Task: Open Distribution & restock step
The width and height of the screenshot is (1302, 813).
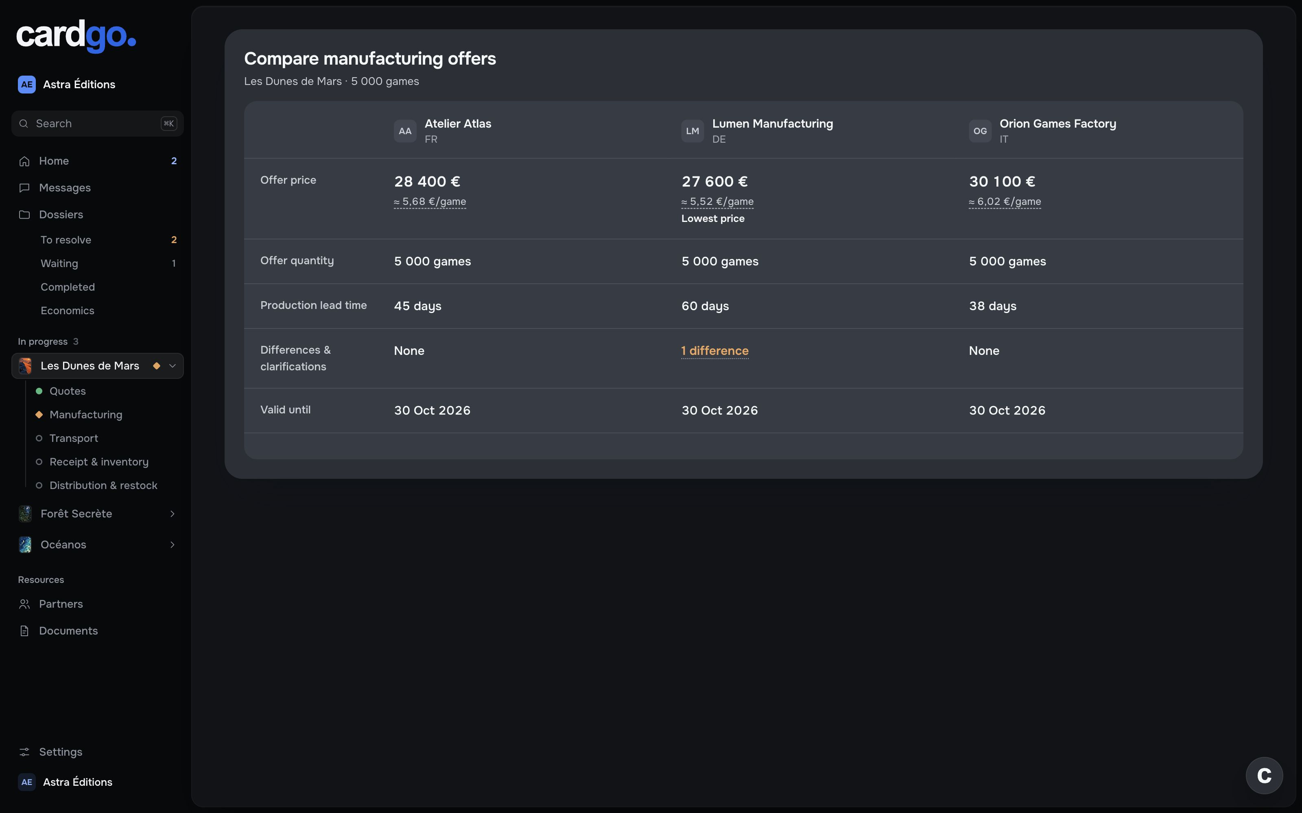Action: coord(104,485)
